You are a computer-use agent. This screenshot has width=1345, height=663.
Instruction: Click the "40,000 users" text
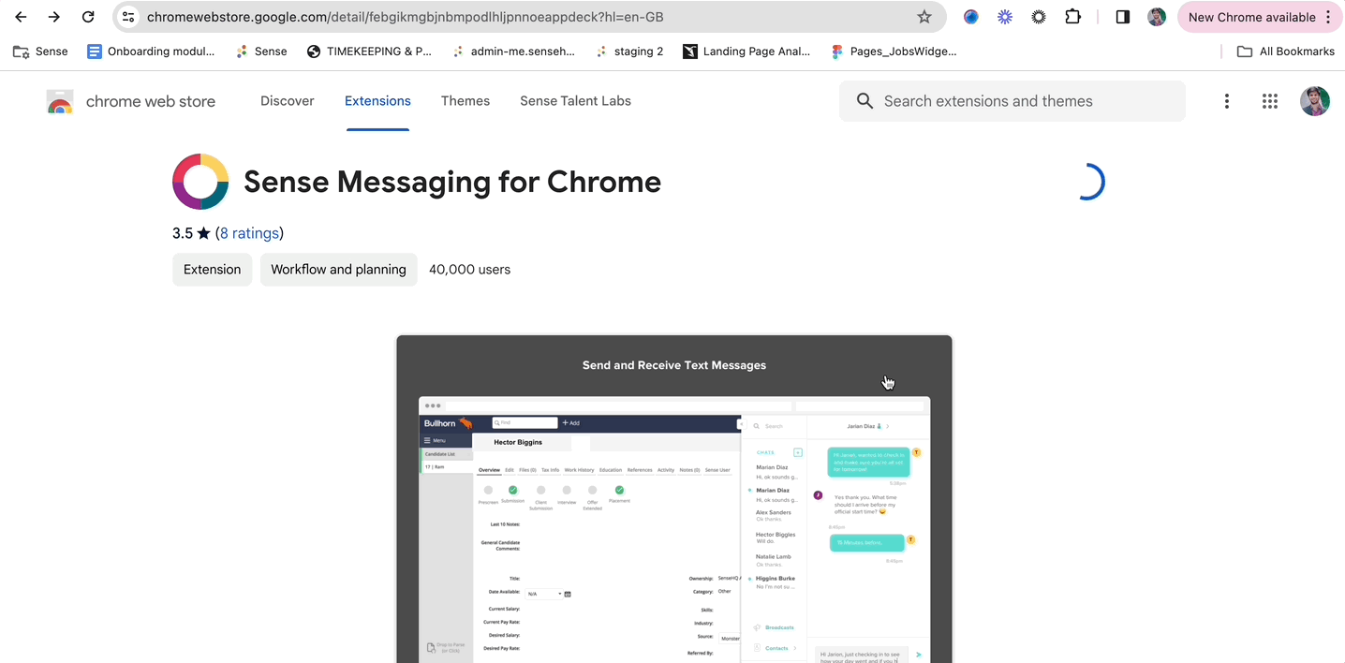pyautogui.click(x=469, y=270)
